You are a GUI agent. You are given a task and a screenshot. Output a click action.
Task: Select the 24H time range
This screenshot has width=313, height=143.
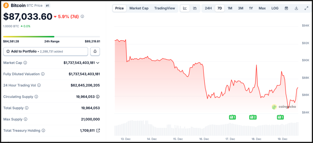(208, 8)
